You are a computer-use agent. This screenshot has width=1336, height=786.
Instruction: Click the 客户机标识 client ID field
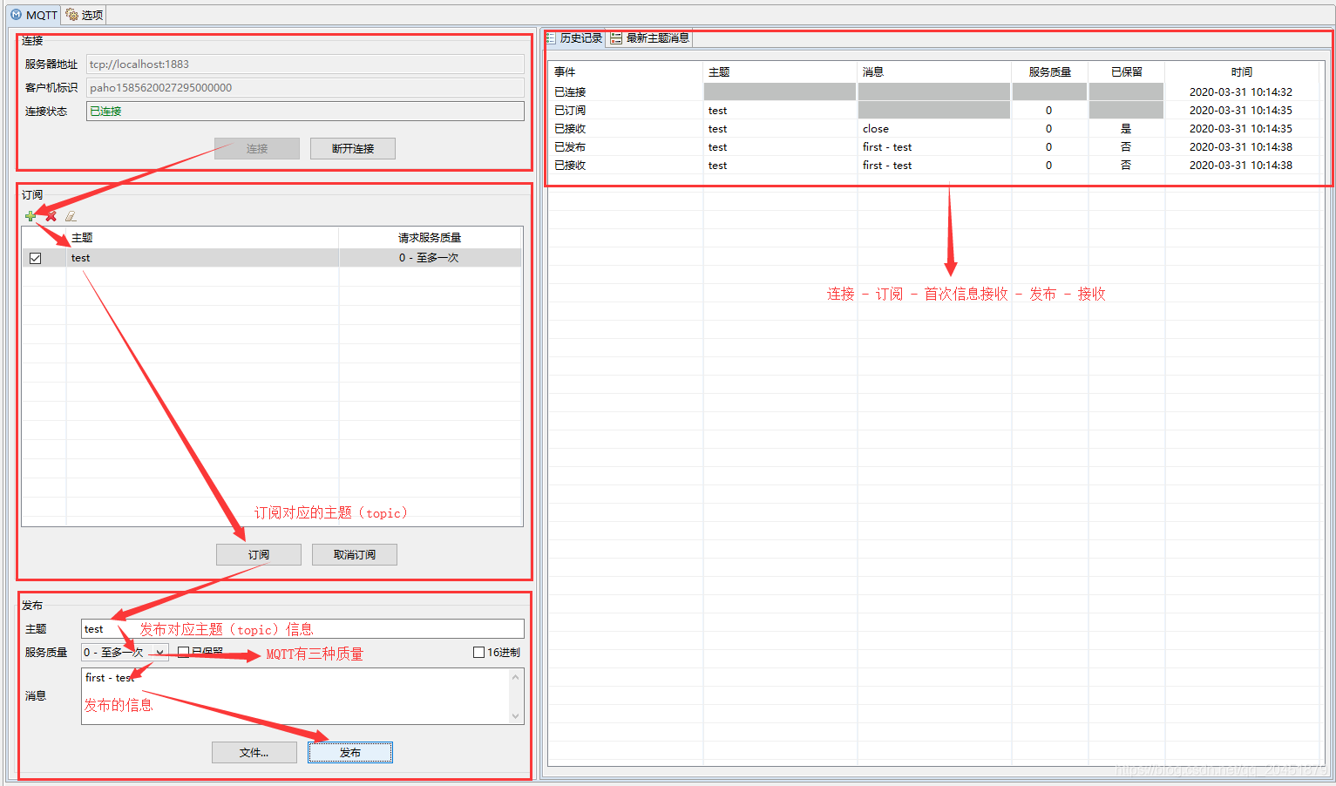tap(305, 87)
